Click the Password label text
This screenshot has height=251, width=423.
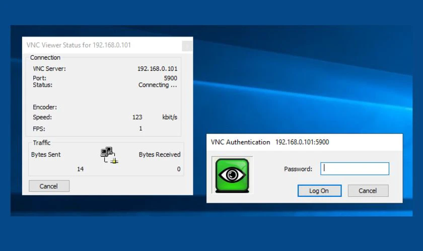[x=298, y=169]
